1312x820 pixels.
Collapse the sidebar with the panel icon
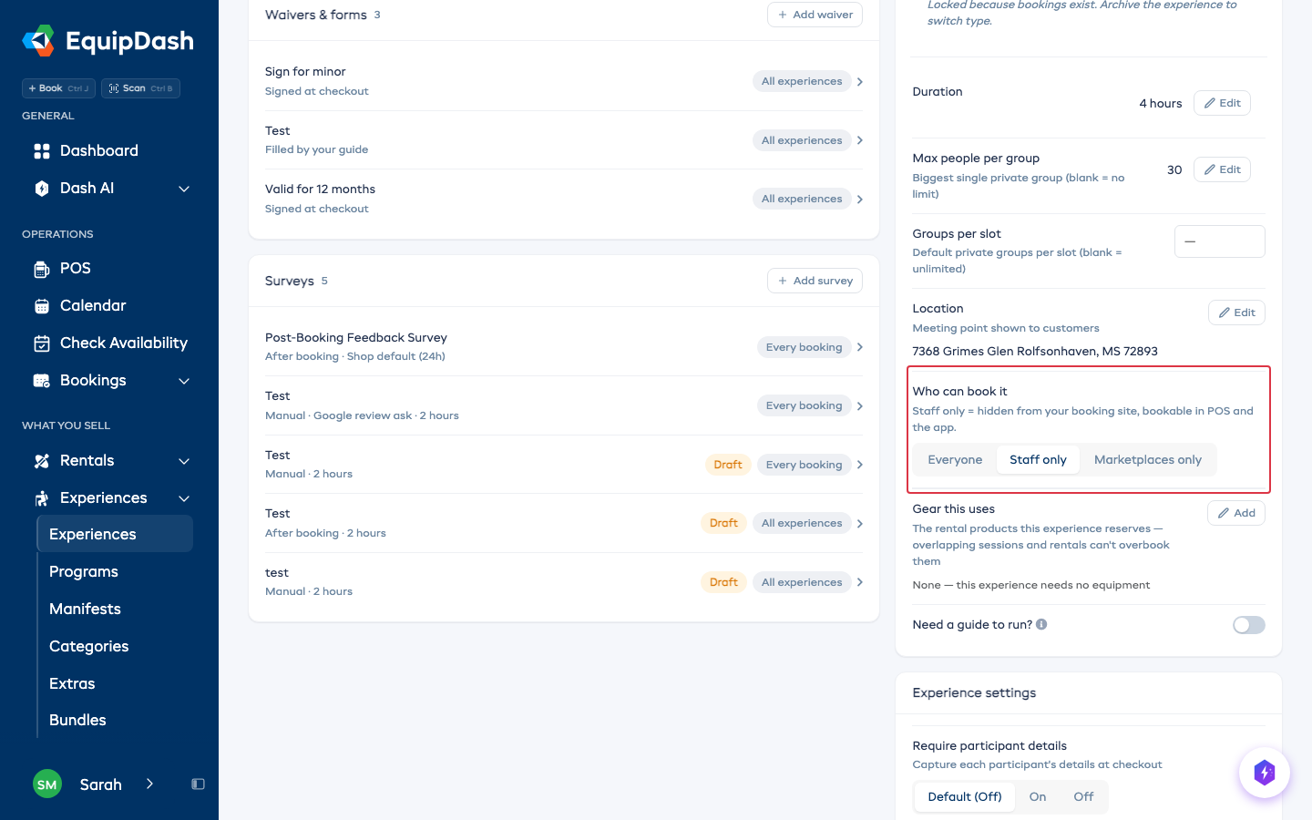click(198, 784)
